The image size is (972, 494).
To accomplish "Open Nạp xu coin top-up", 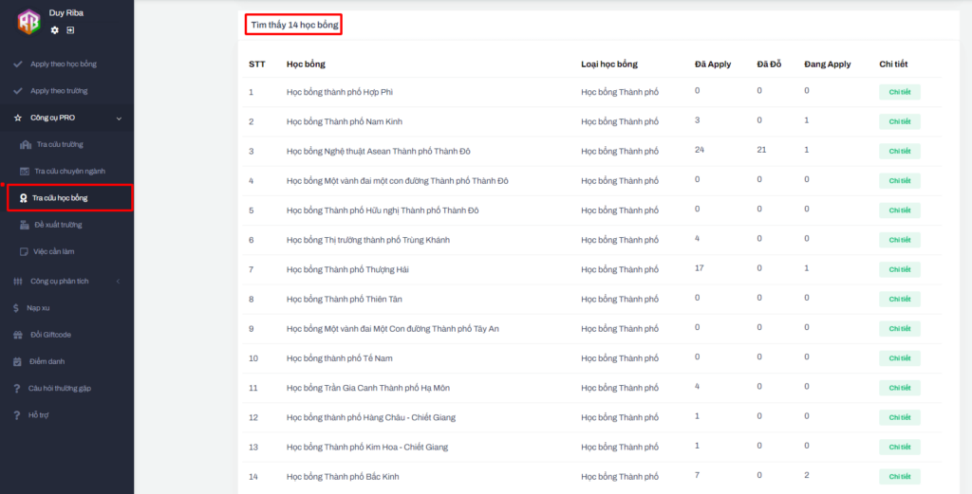I will click(38, 307).
